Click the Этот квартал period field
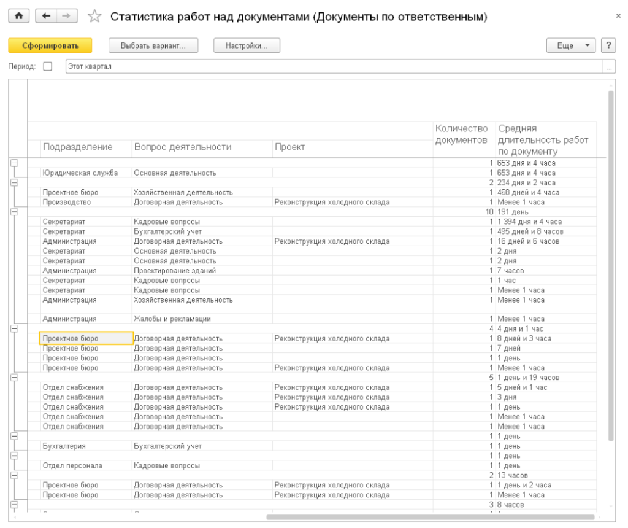Image resolution: width=628 pixels, height=528 pixels. point(331,67)
